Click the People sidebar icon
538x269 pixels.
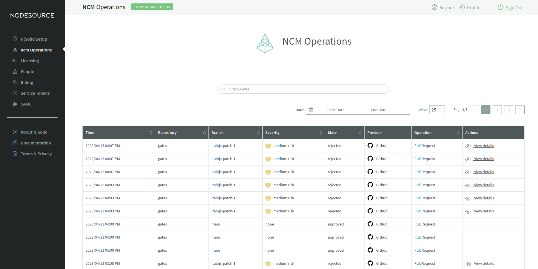point(15,71)
